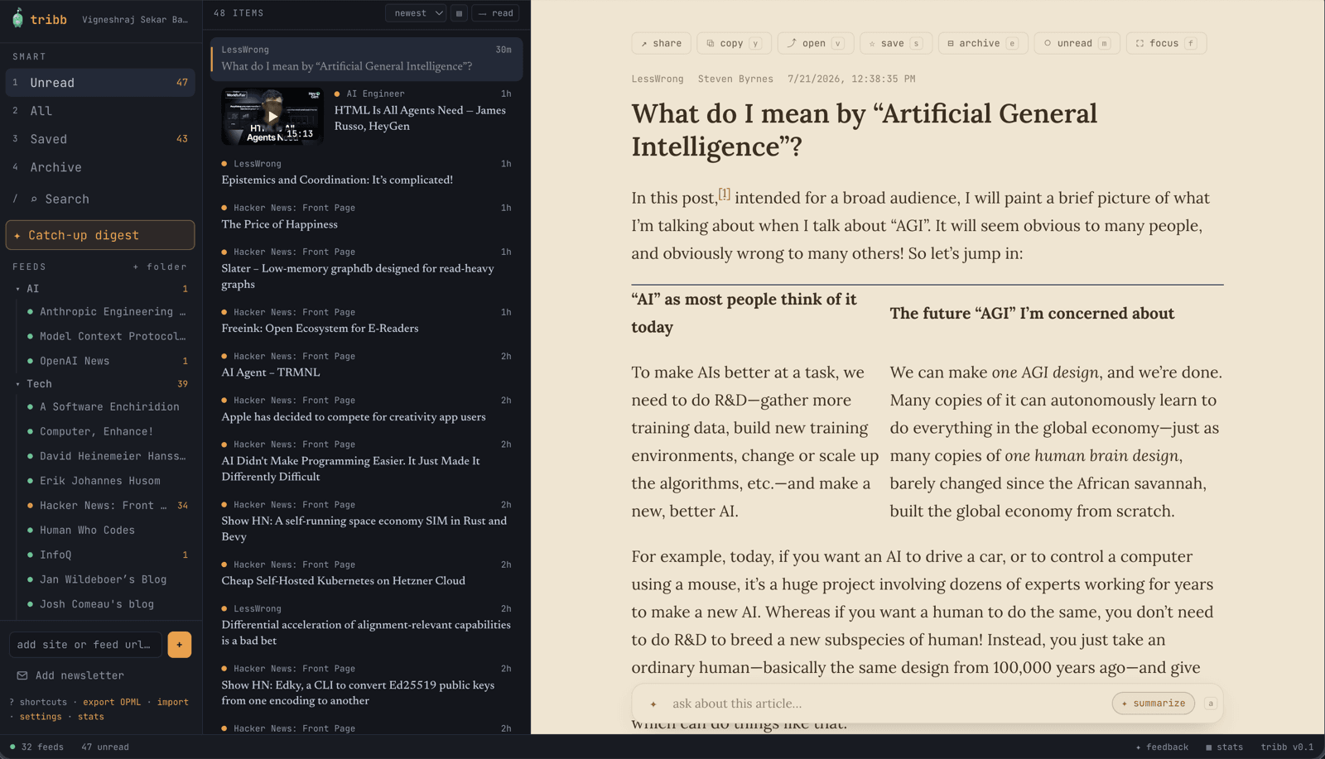
Task: Click the 32 feeds status indicator
Action: tap(36, 747)
